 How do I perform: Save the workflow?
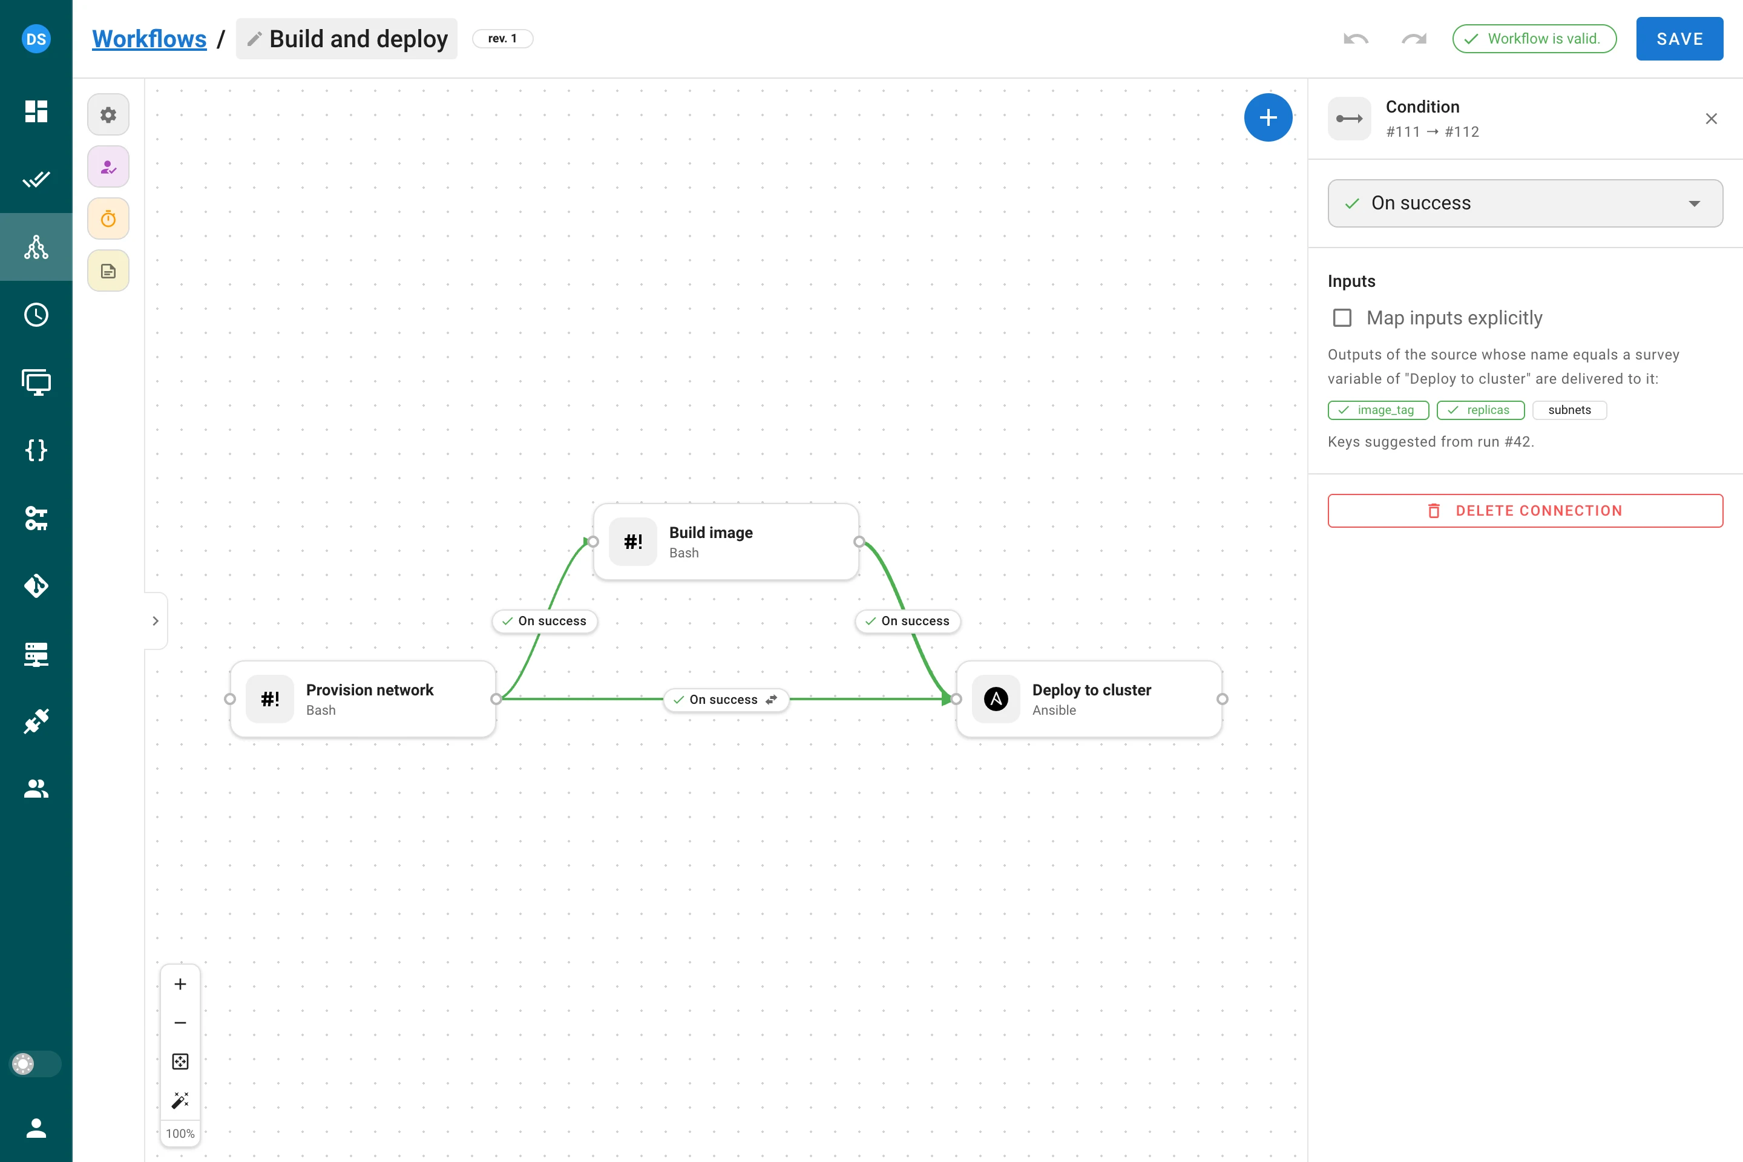1679,39
